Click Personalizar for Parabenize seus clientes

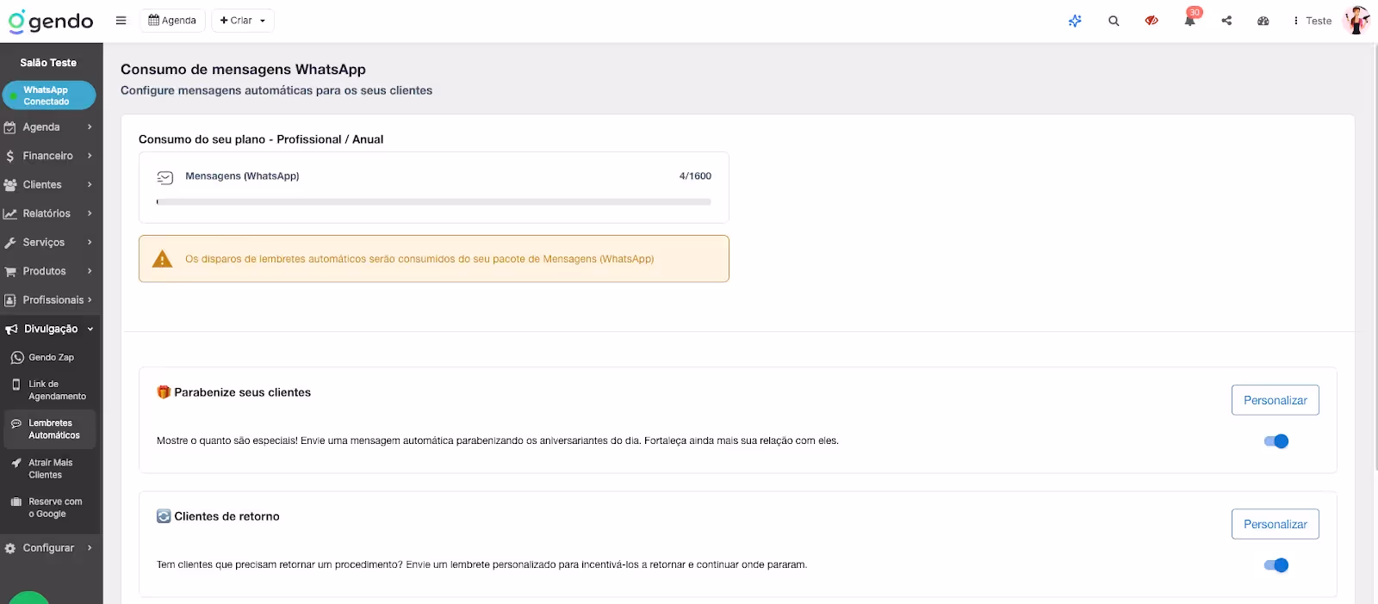pyautogui.click(x=1276, y=400)
